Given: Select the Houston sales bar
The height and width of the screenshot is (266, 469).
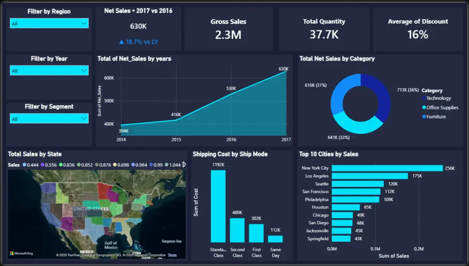Looking at the screenshot, I should point(346,207).
